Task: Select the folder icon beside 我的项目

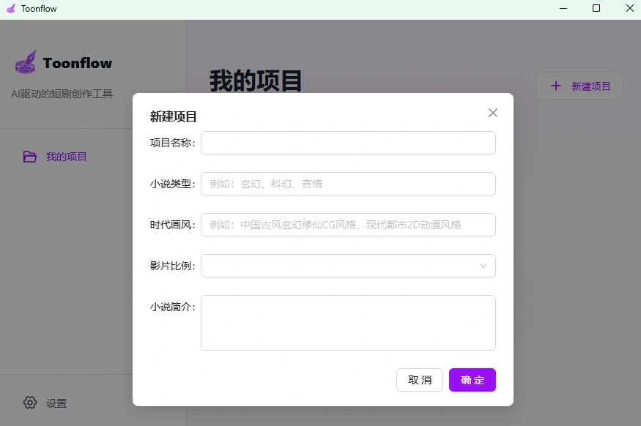Action: tap(29, 156)
